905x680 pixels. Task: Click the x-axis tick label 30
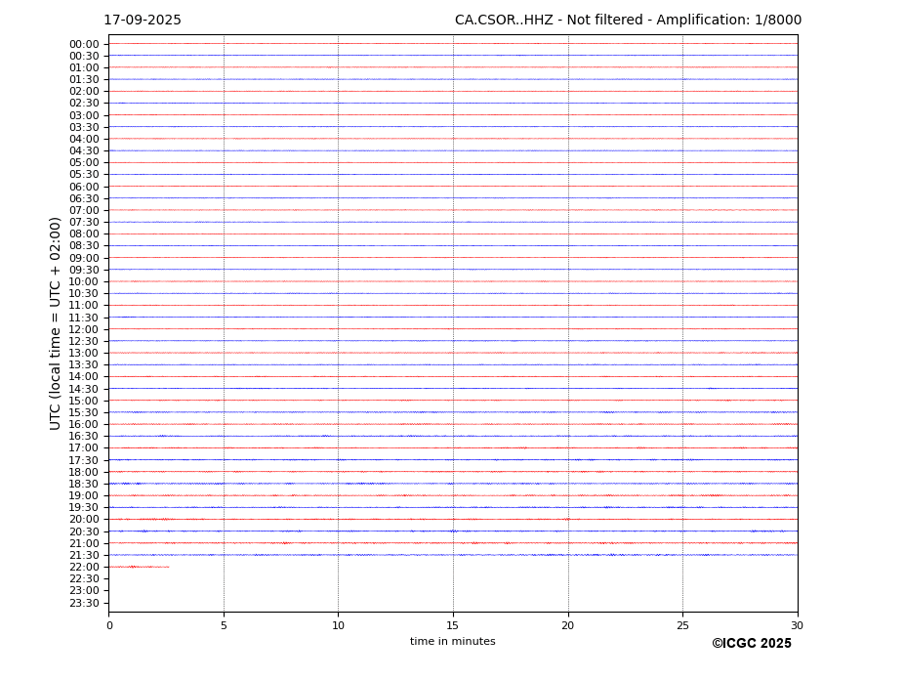(797, 625)
